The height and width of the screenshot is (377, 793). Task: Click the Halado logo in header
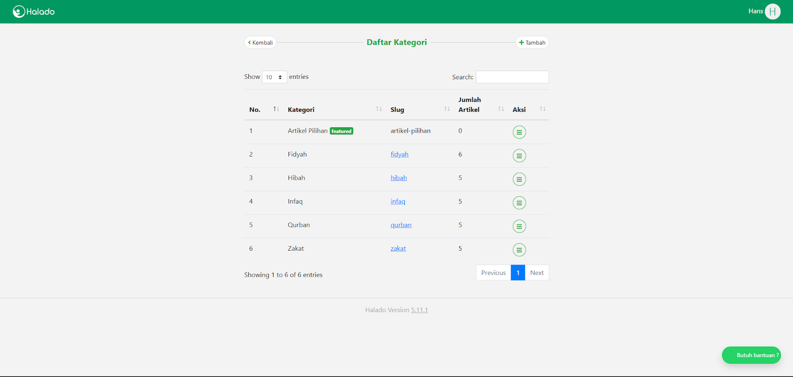click(x=34, y=11)
